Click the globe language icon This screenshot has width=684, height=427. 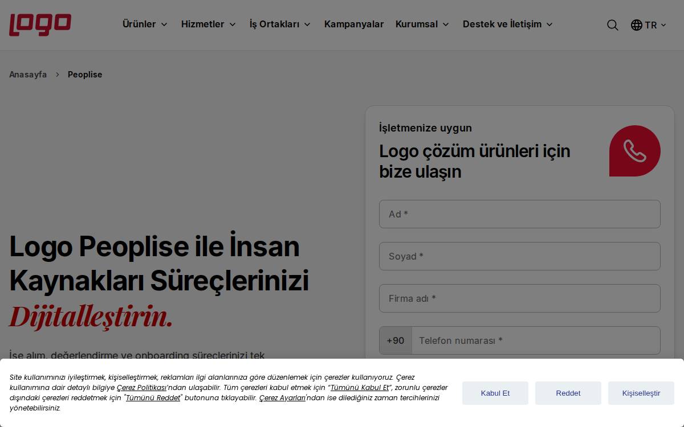(x=637, y=25)
